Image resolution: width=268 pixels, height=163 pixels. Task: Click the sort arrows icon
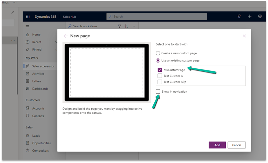pyautogui.click(x=126, y=26)
